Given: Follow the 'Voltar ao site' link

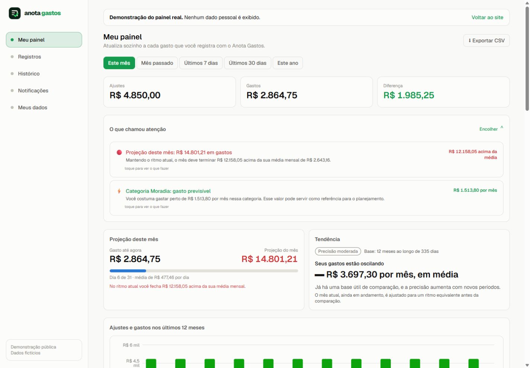Looking at the screenshot, I should (487, 17).
